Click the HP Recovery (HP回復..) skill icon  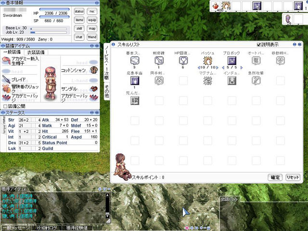click(x=183, y=61)
